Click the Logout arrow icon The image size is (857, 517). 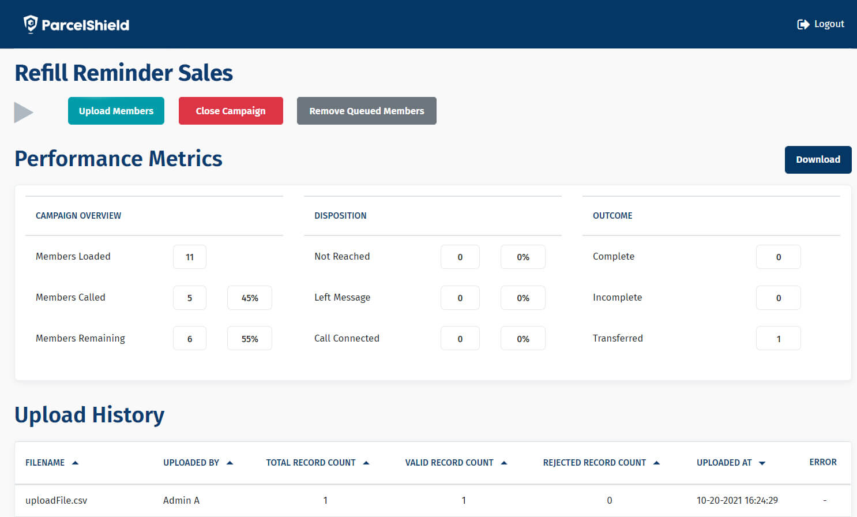pyautogui.click(x=803, y=24)
